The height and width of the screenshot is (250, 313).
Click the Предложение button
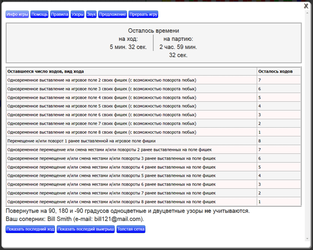(x=112, y=15)
